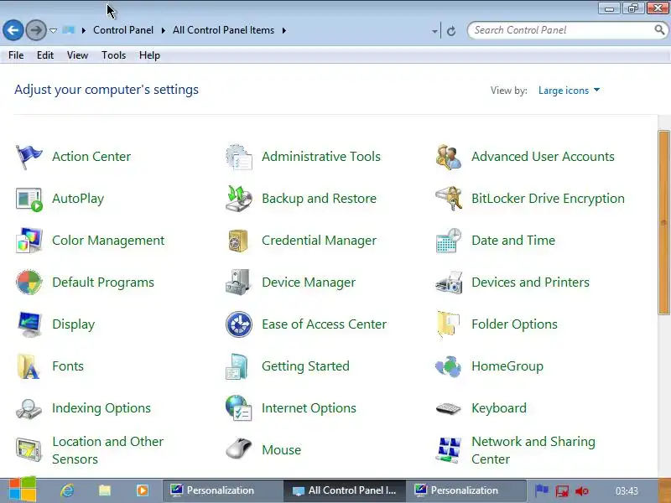Open the Backup and Restore icon
Image resolution: width=671 pixels, height=503 pixels.
239,199
